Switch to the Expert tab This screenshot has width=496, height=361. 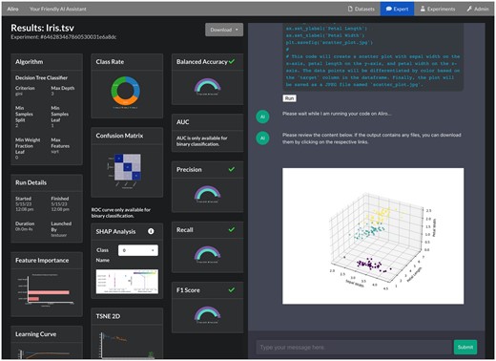pyautogui.click(x=397, y=9)
